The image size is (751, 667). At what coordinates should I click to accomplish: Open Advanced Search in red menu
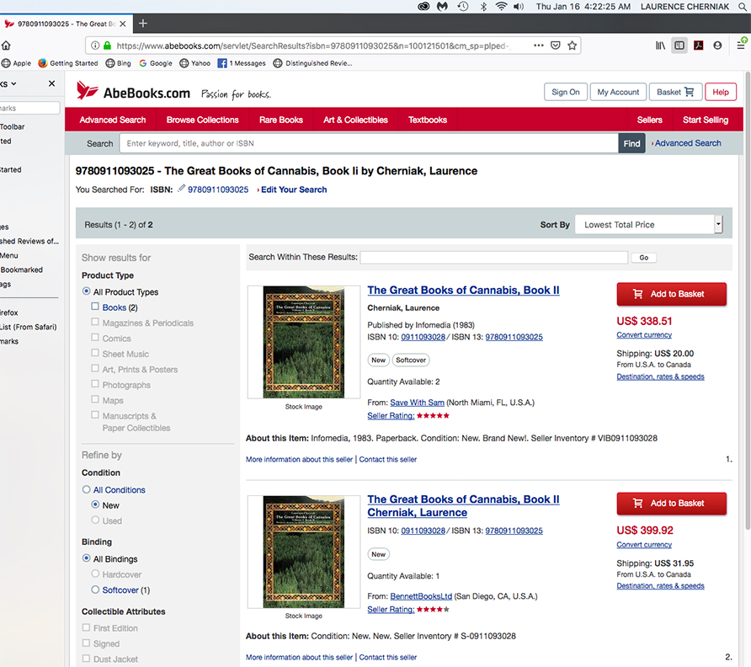(x=113, y=120)
